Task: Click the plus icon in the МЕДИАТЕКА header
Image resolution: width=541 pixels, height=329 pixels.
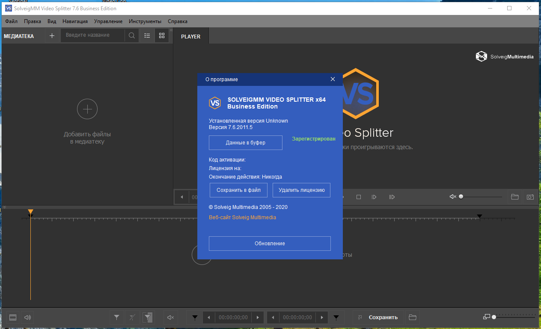Action: coord(52,36)
